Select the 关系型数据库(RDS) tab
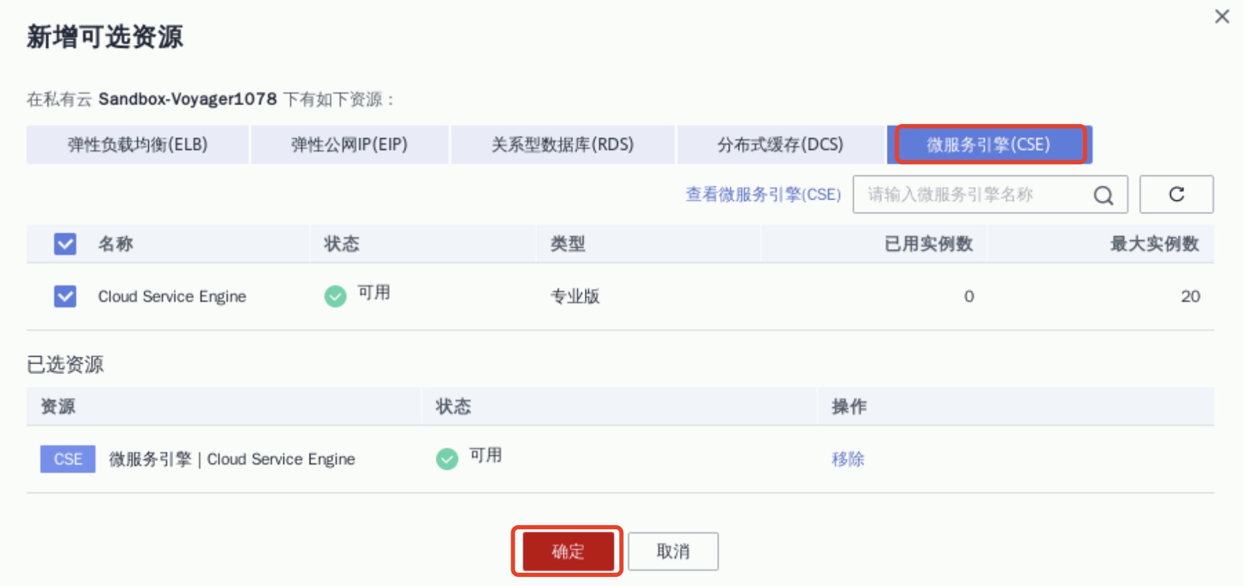1243x586 pixels. [562, 145]
